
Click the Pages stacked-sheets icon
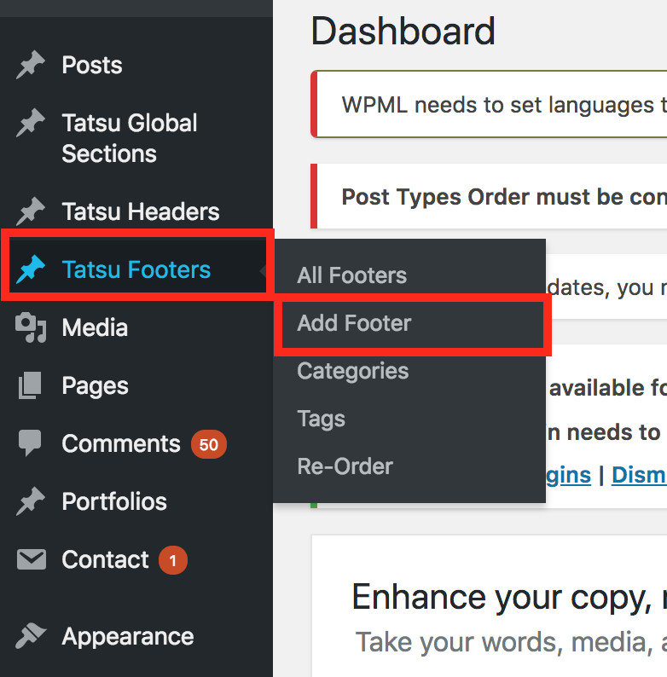30,385
